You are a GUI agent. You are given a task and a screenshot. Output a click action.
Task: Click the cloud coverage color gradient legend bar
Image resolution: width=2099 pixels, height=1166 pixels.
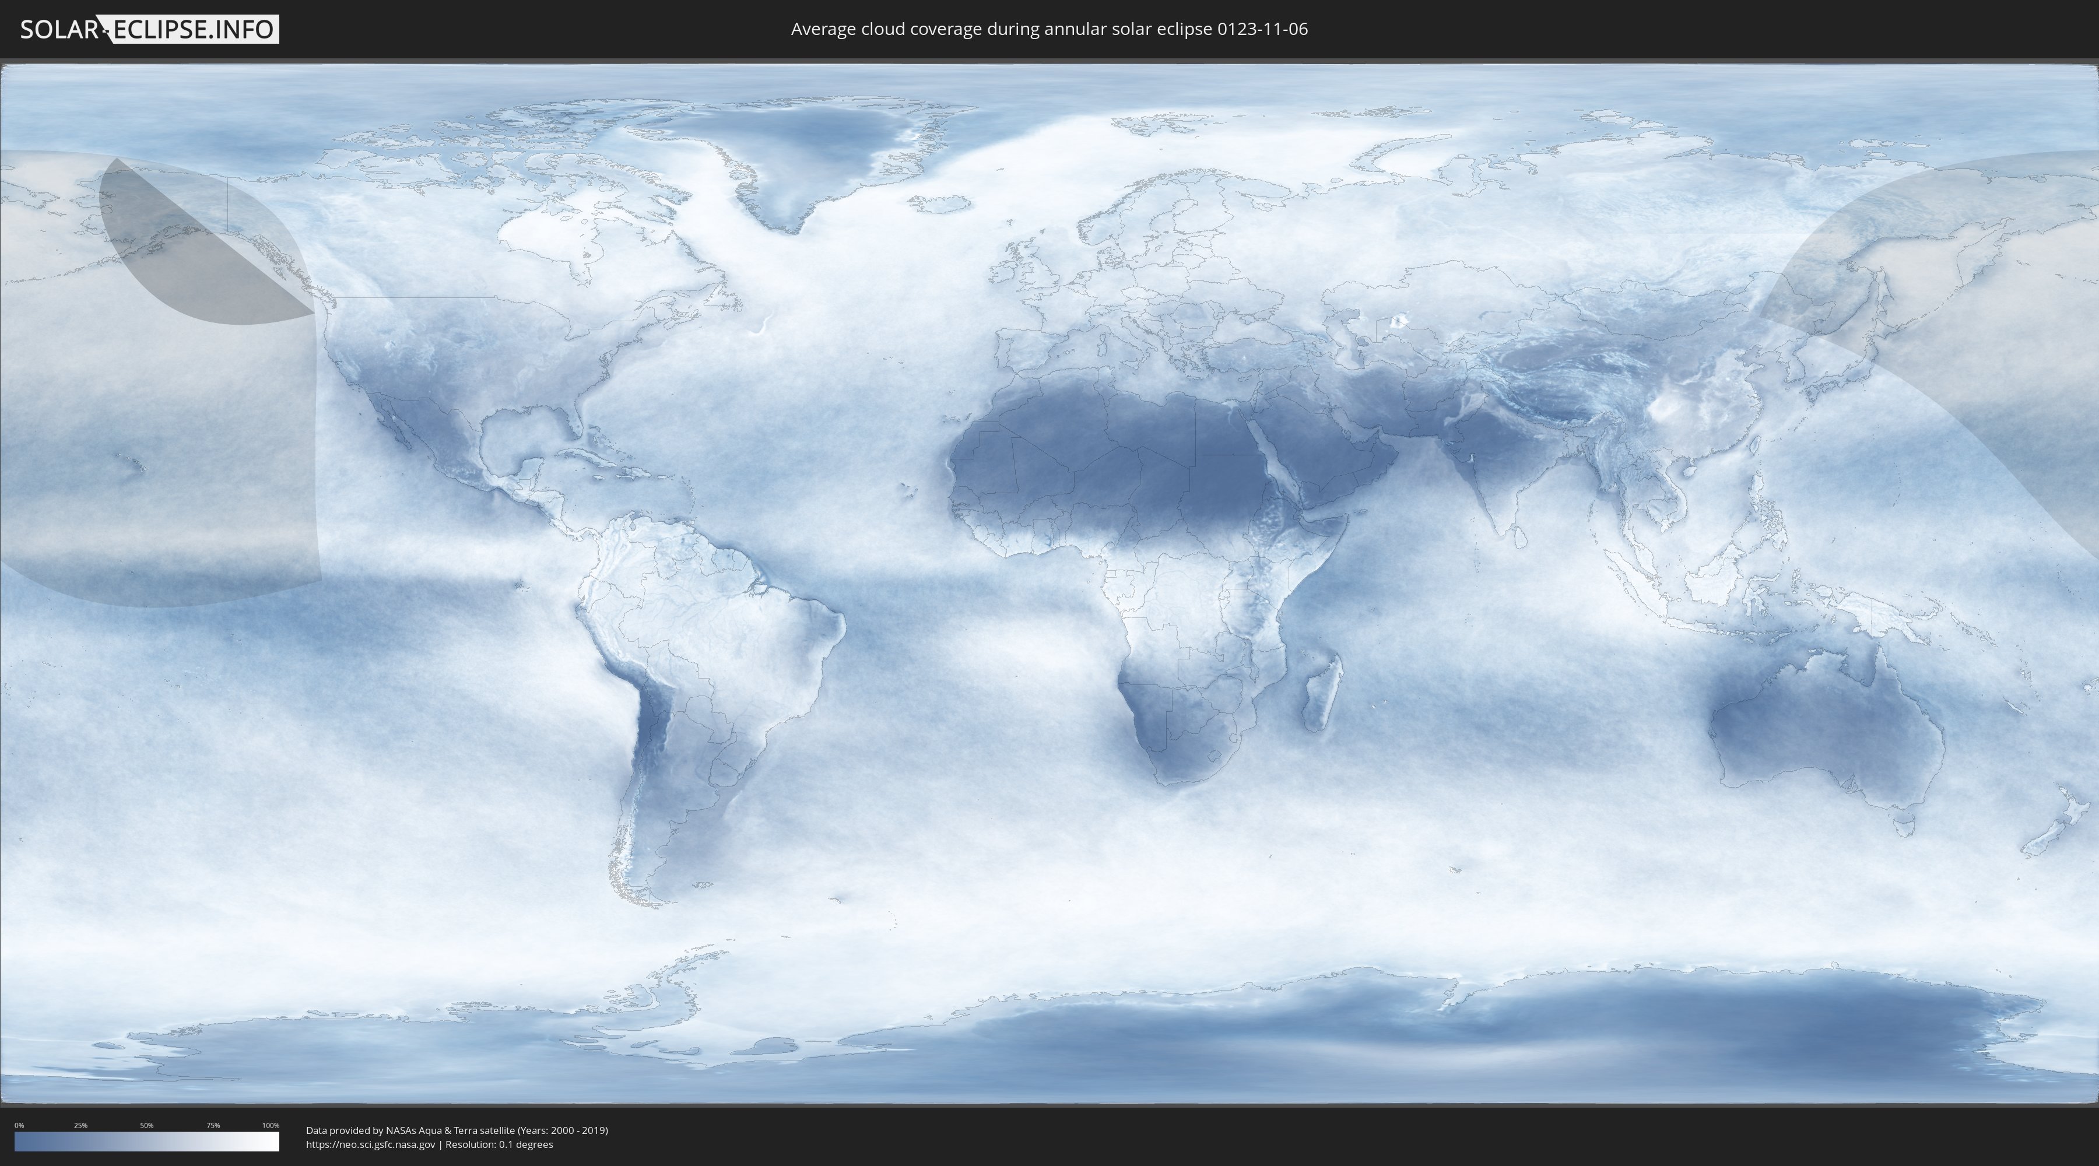pyautogui.click(x=147, y=1142)
